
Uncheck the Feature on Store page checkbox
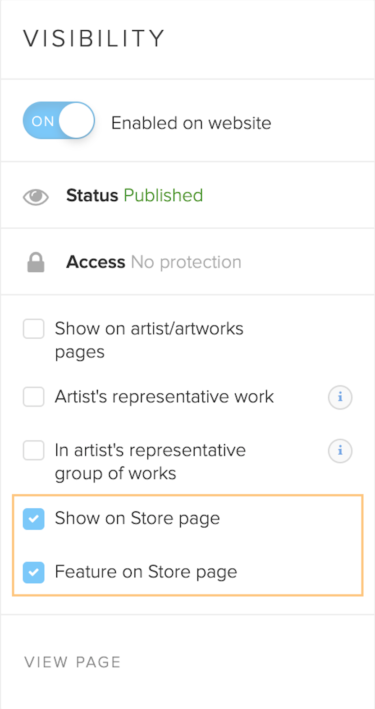pyautogui.click(x=34, y=572)
